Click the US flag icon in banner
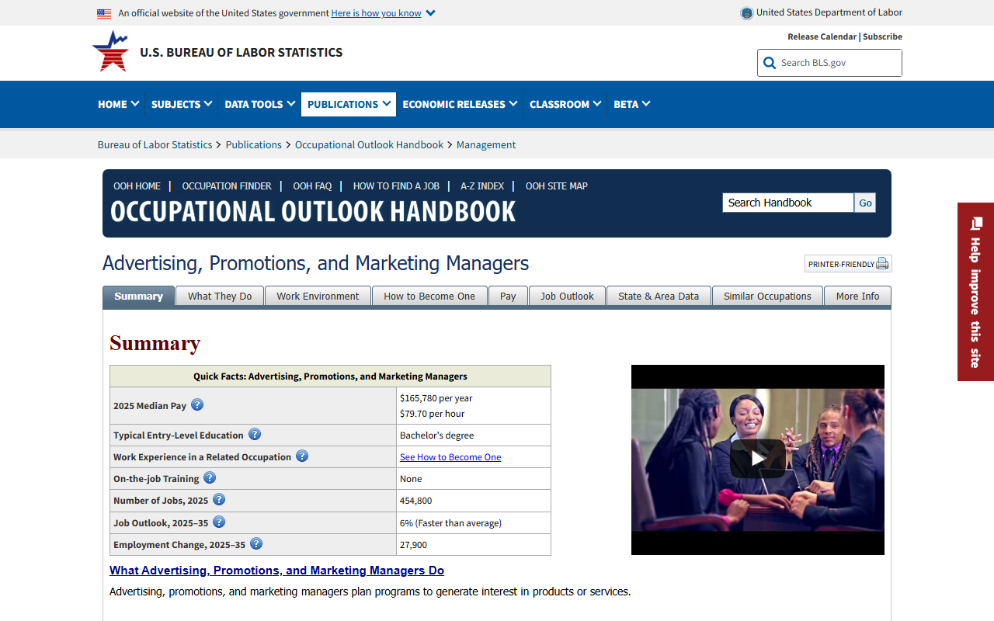The width and height of the screenshot is (994, 621). pyautogui.click(x=104, y=13)
